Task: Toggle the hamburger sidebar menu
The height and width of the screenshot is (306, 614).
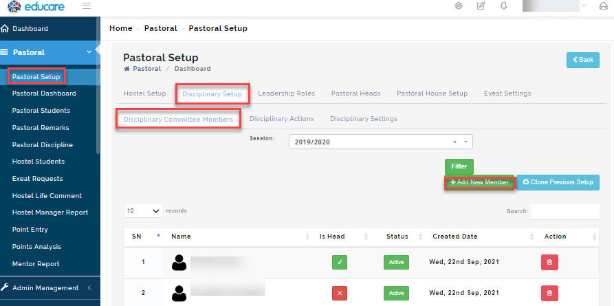Action: 87,6
